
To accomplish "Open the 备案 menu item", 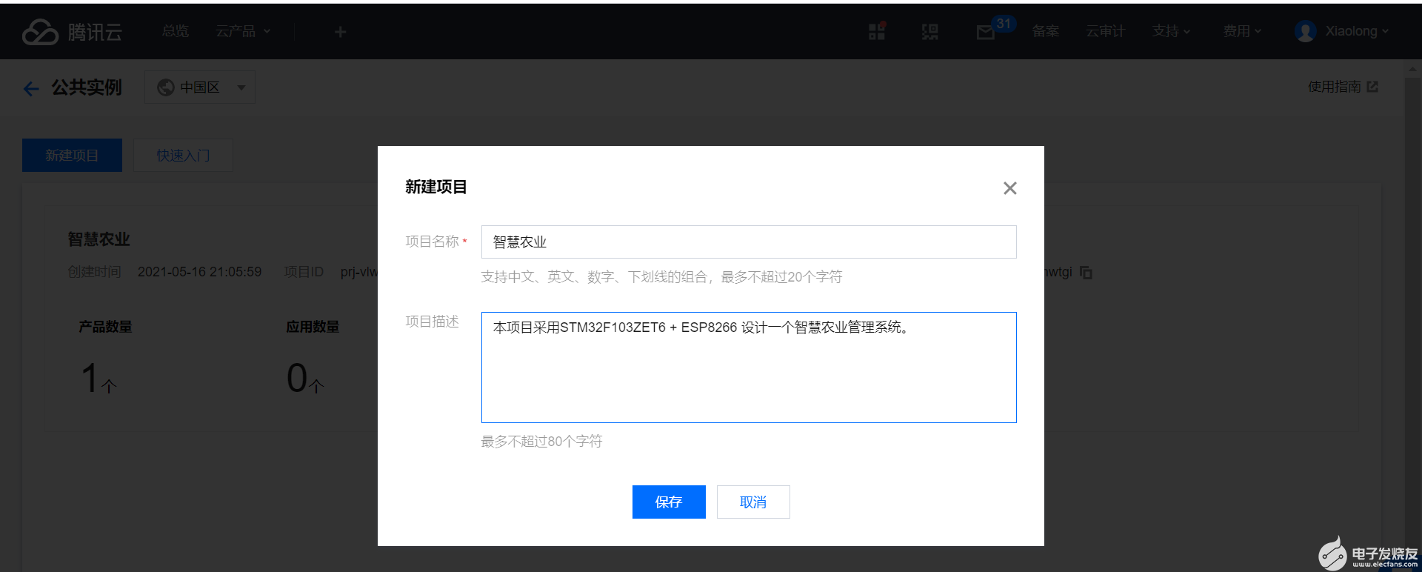I will [1046, 31].
